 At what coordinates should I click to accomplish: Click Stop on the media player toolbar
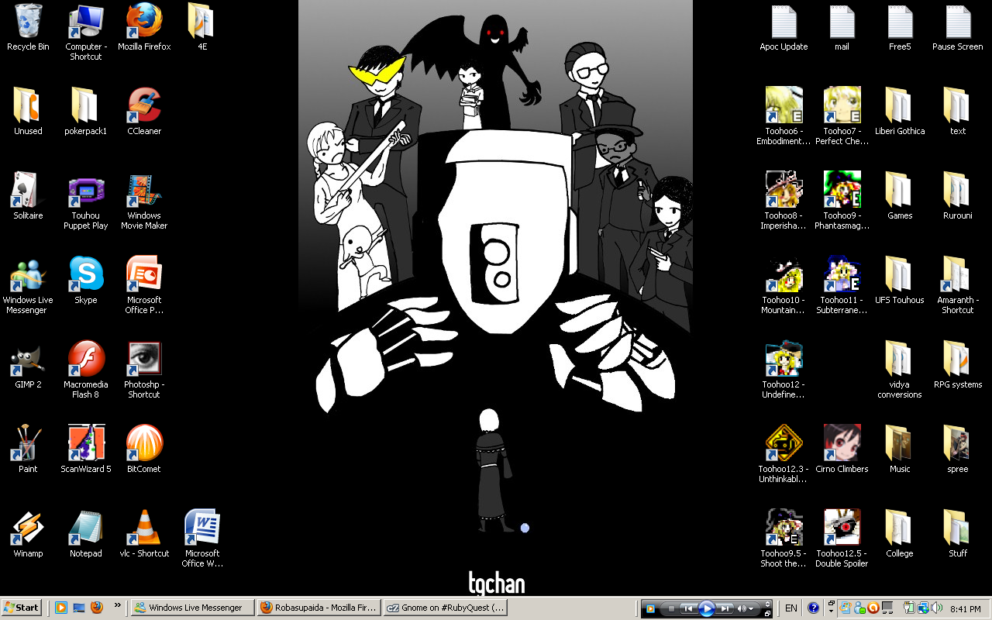click(671, 608)
